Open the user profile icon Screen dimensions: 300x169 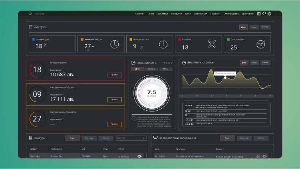(269, 14)
